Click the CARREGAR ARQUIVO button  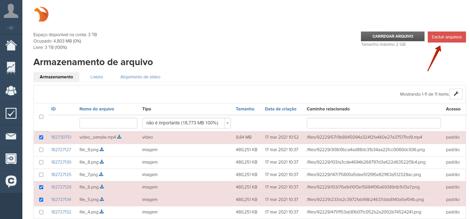pyautogui.click(x=392, y=36)
